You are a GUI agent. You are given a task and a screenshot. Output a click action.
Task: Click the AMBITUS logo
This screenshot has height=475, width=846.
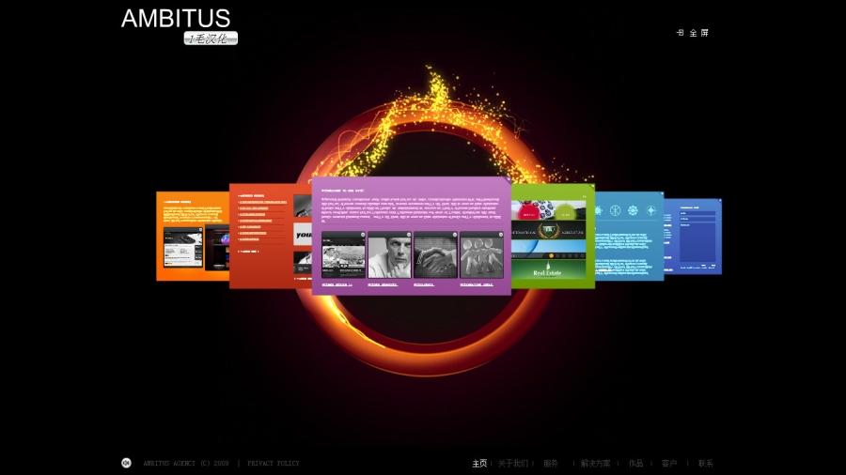click(x=176, y=19)
